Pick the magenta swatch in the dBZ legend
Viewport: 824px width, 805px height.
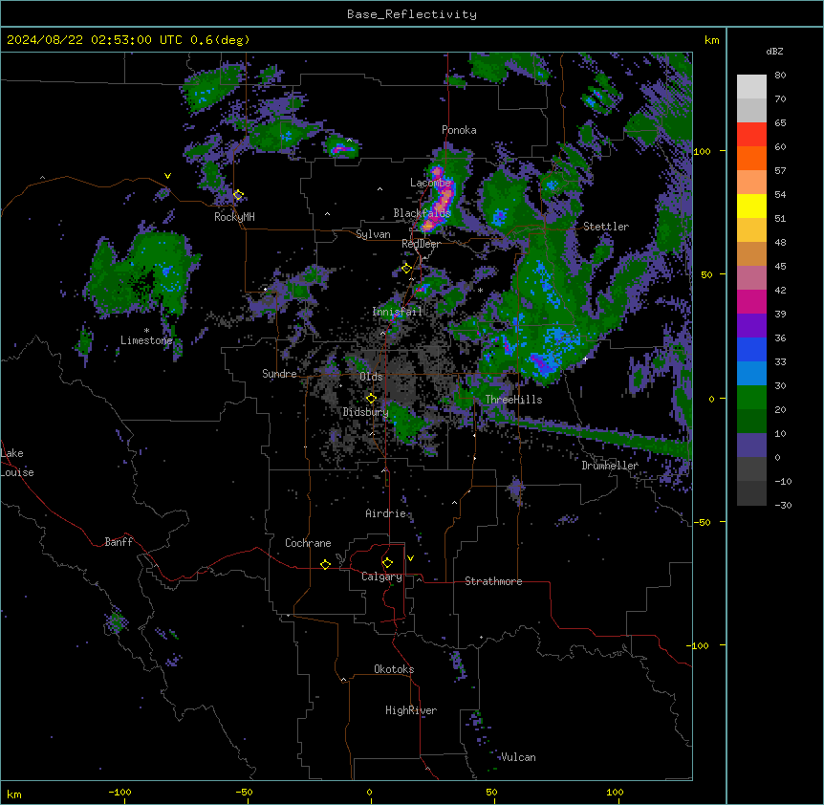(x=751, y=301)
